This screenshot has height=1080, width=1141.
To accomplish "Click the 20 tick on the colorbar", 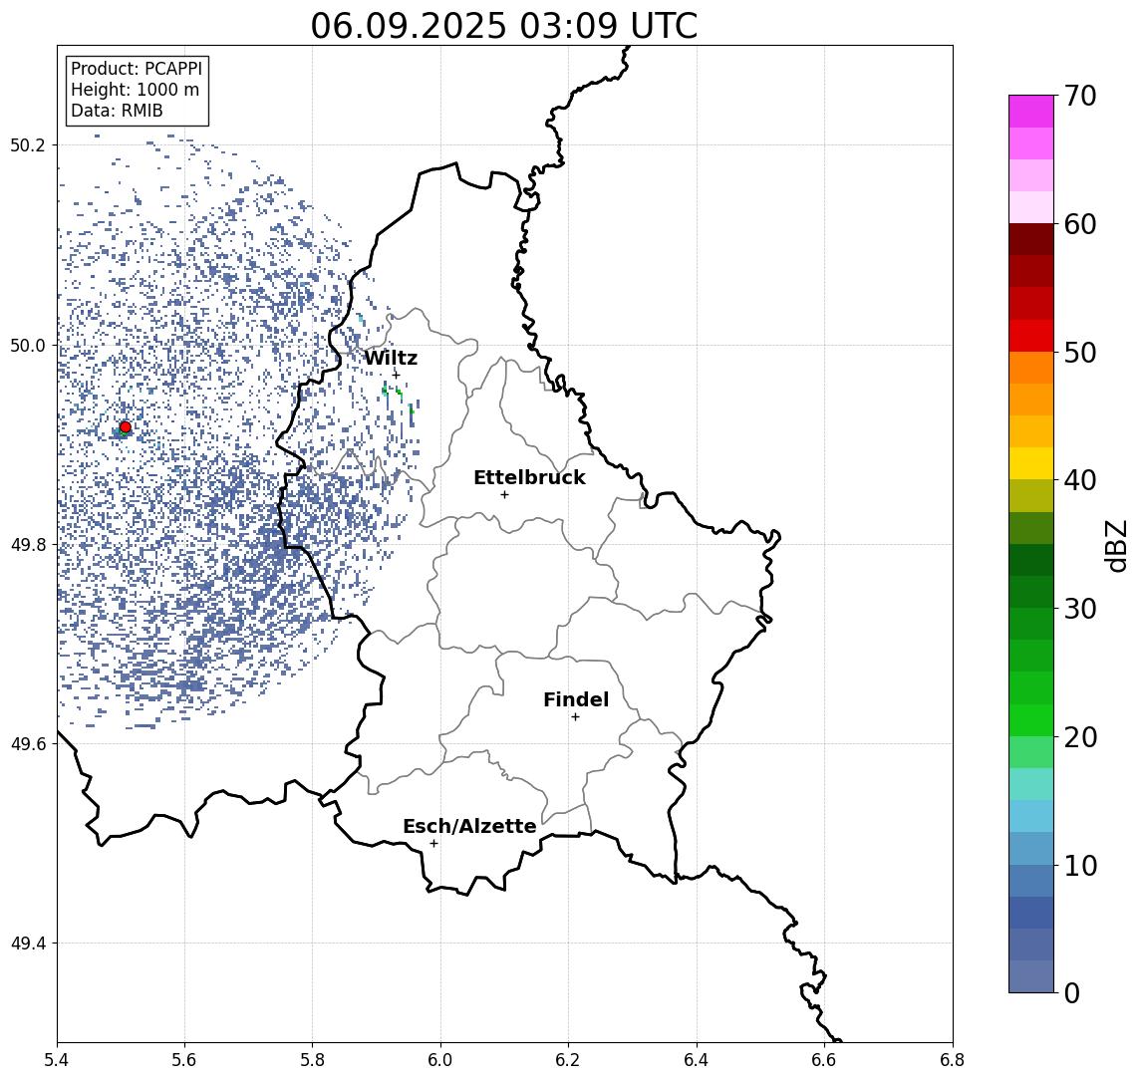I will coord(1080,737).
